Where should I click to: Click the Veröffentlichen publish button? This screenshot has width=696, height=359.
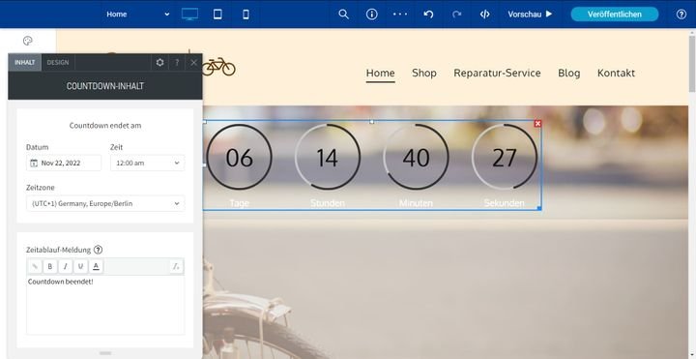[615, 15]
